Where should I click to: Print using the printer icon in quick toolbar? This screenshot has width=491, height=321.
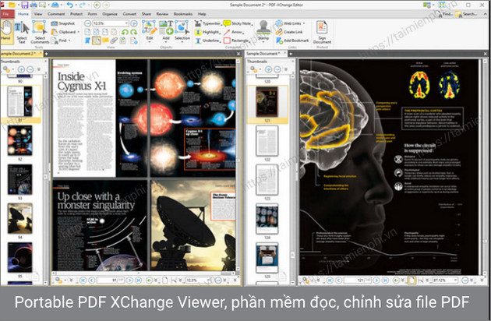pyautogui.click(x=34, y=5)
